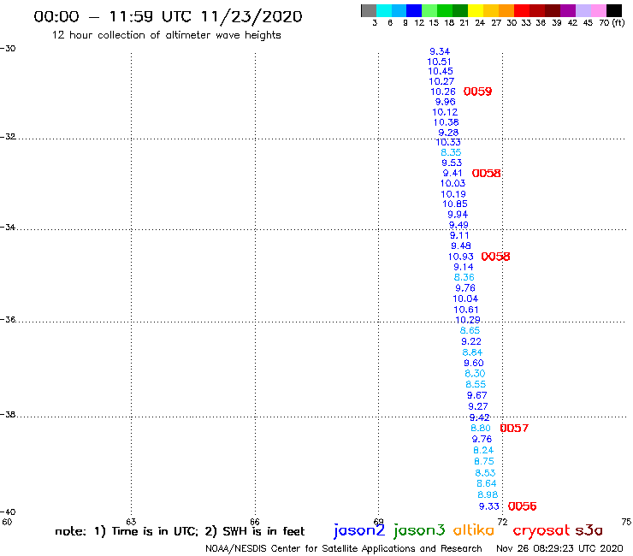Click the light blue value 8.98
The width and height of the screenshot is (633, 556).
point(488,494)
